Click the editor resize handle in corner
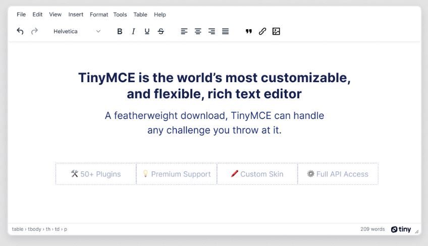Screen dimensions: 428x246 click(x=417, y=231)
